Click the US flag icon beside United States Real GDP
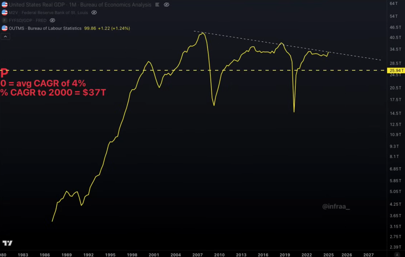 click(5, 5)
